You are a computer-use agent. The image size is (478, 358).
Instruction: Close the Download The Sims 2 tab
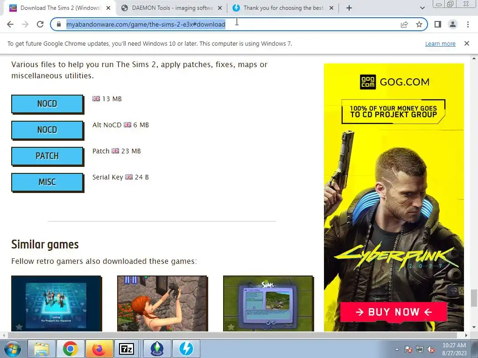(x=108, y=8)
